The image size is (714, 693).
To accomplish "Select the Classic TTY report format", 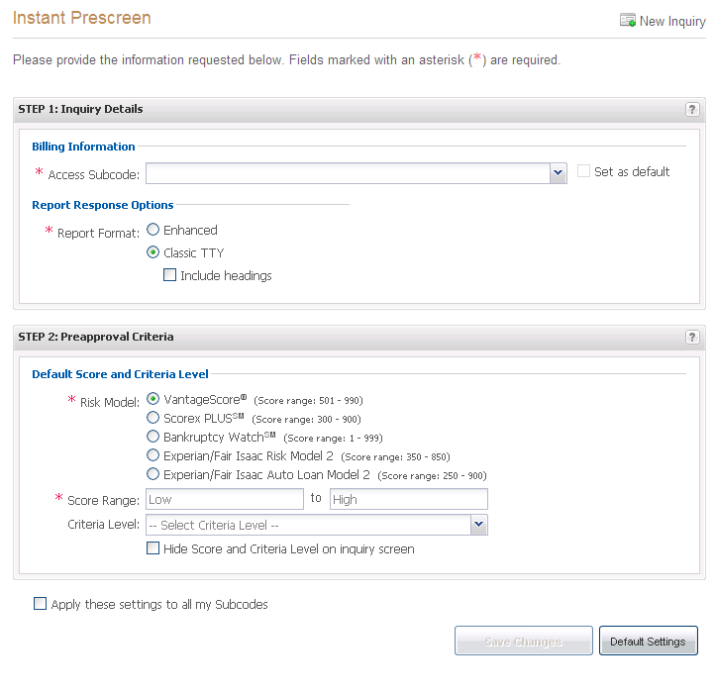I will click(x=153, y=252).
